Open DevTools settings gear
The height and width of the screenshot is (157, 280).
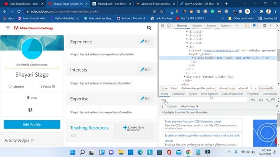264,26
